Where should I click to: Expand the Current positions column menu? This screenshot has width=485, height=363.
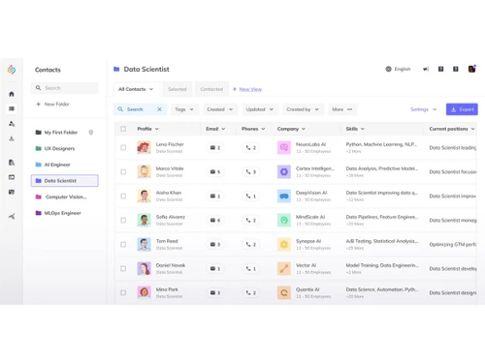tap(472, 129)
